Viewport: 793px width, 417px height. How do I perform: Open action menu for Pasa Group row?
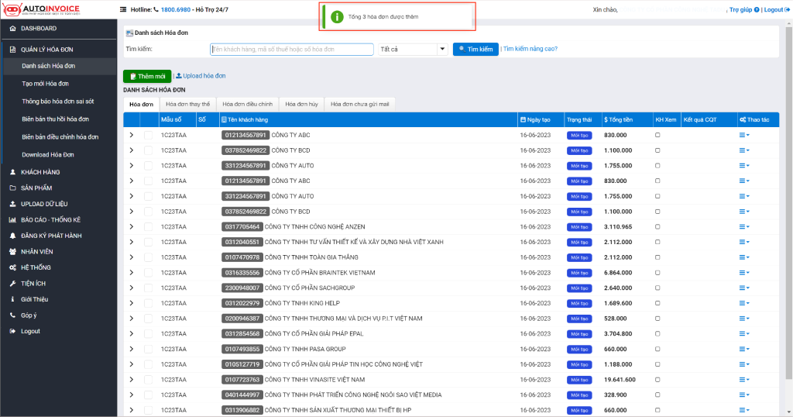click(744, 350)
